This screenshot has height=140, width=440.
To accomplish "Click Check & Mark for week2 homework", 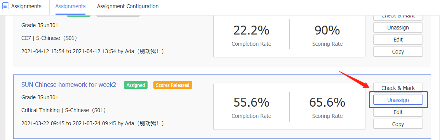I will click(398, 88).
